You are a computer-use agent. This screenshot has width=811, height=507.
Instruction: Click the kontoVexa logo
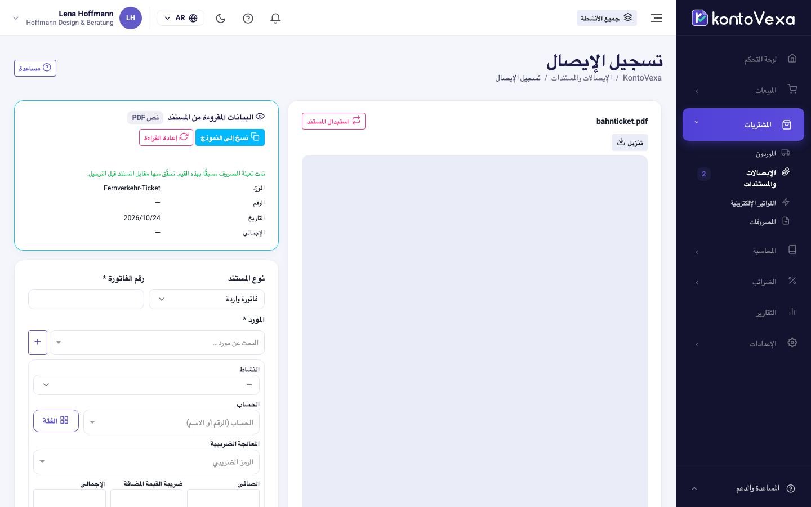(x=743, y=18)
